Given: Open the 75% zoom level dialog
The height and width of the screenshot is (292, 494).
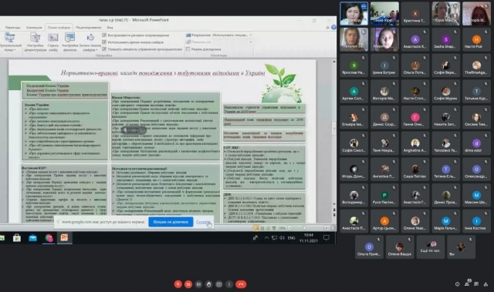Looking at the screenshot, I should (282, 228).
